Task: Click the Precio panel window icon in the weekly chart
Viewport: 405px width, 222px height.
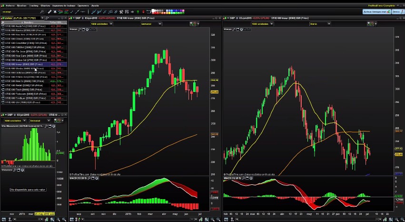Action: click(83, 30)
